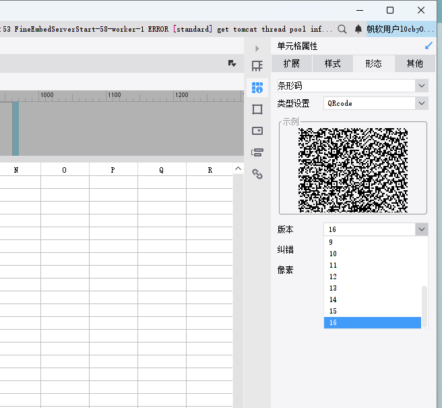Select column R header
This screenshot has height=408, width=442.
[x=210, y=170]
